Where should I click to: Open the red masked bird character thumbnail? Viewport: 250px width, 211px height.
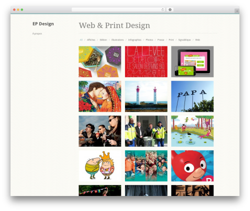click(192, 166)
